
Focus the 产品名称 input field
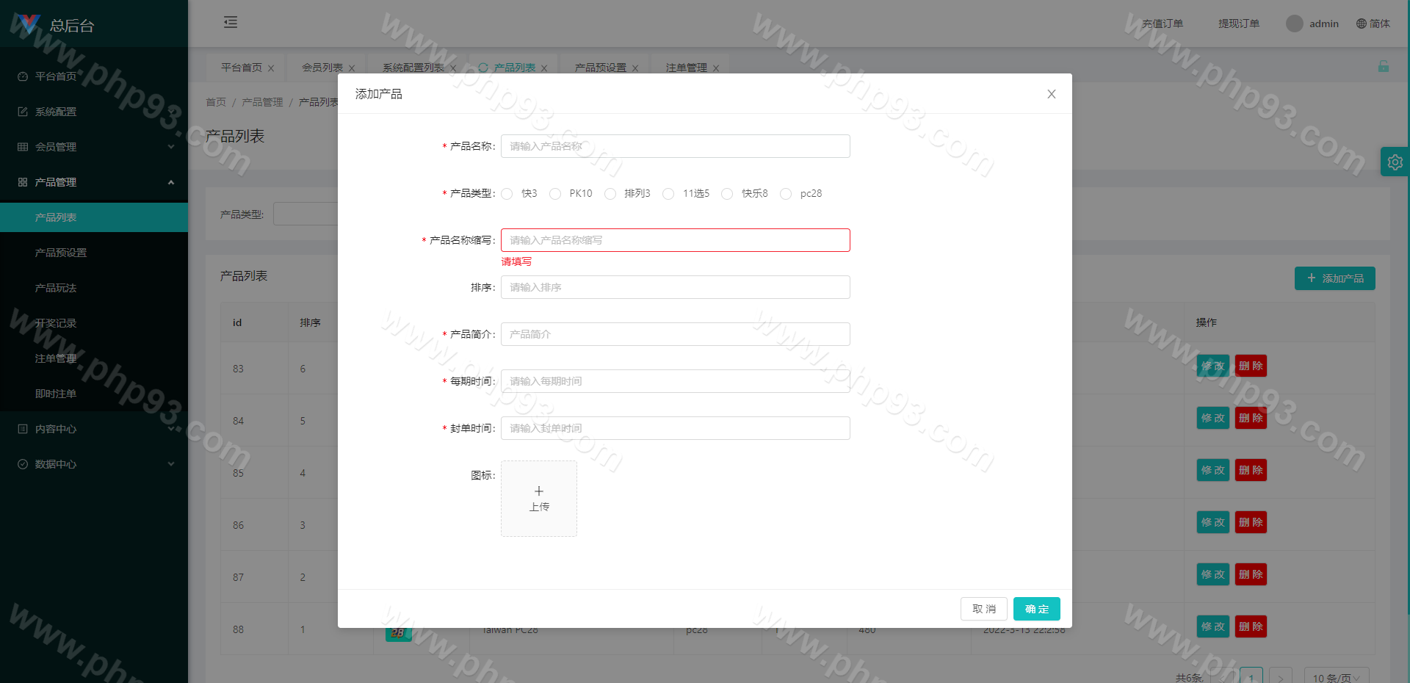[675, 146]
